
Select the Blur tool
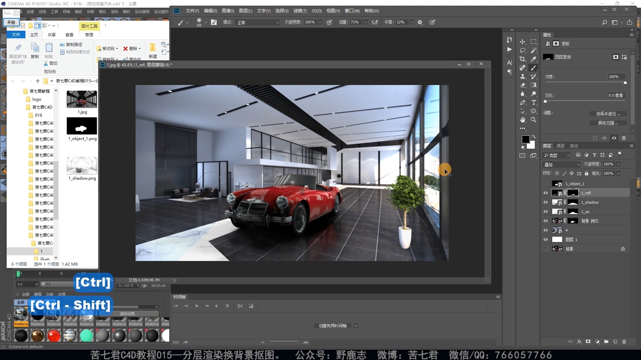(x=522, y=94)
